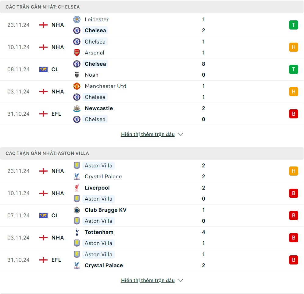304x294 pixels.
Task: Click the Noah club crest icon
Action: point(77,75)
